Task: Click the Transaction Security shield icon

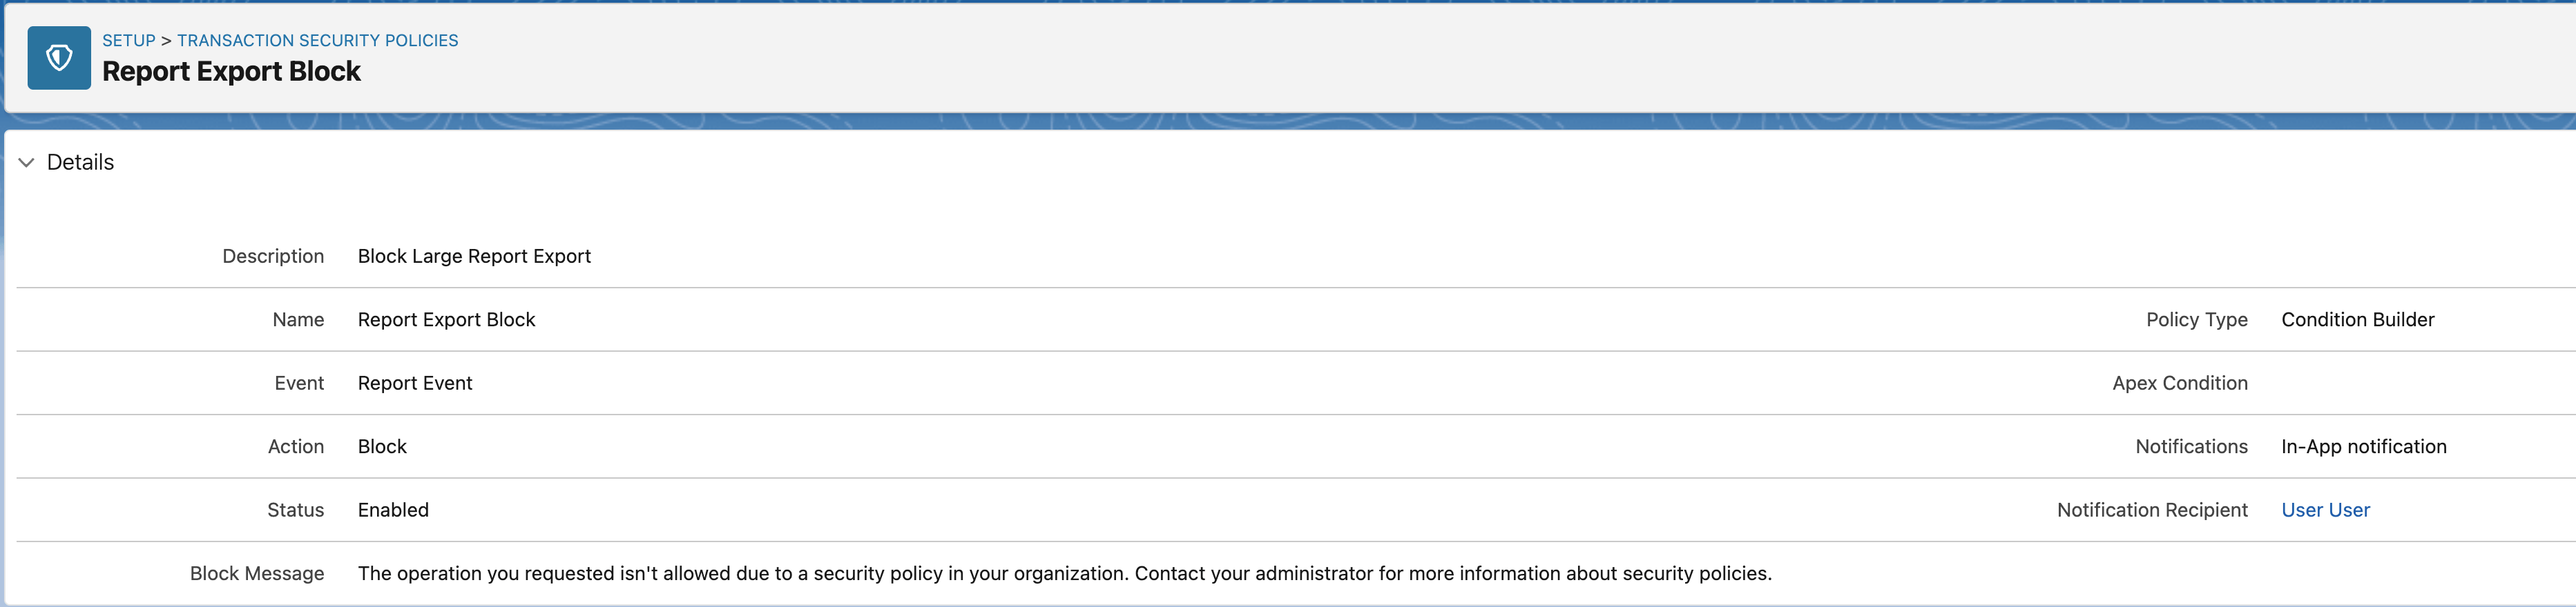Action: [59, 58]
